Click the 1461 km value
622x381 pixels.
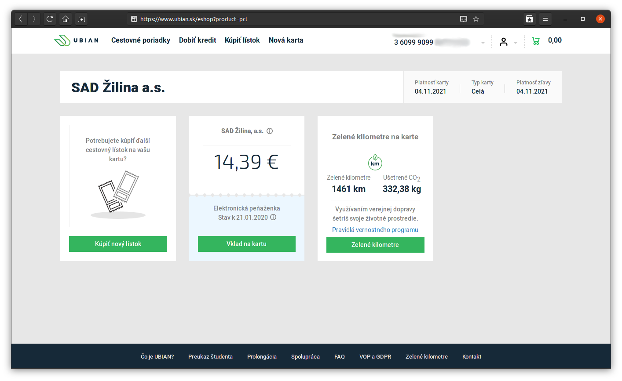(349, 189)
